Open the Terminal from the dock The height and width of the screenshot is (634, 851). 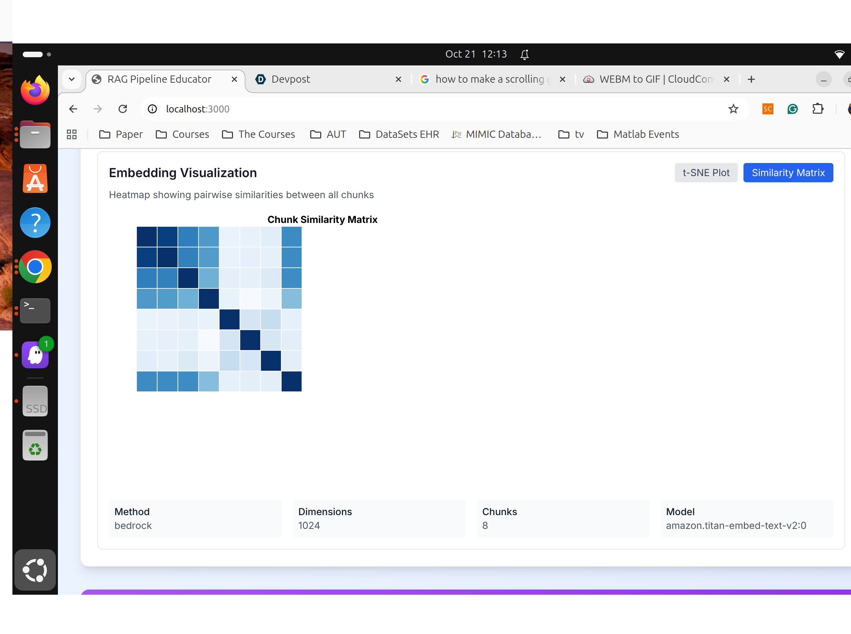35,310
